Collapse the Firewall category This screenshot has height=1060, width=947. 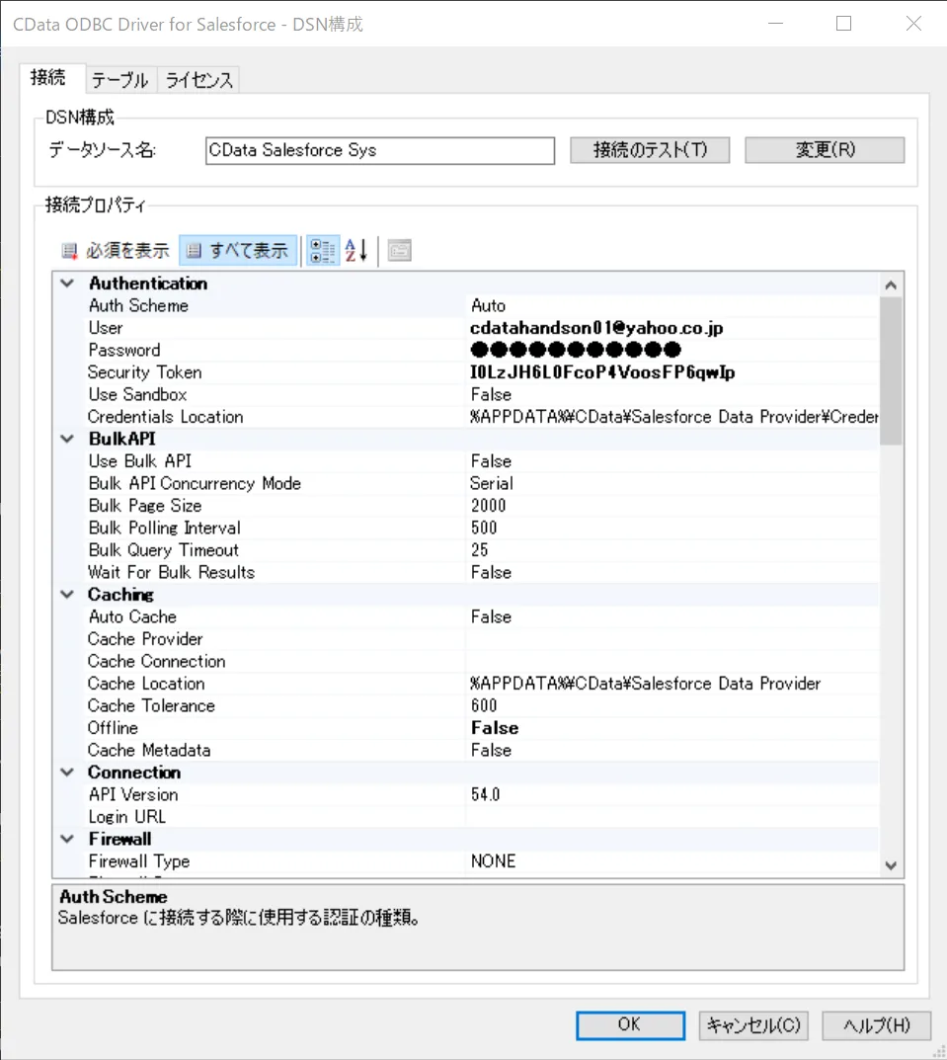[x=67, y=839]
